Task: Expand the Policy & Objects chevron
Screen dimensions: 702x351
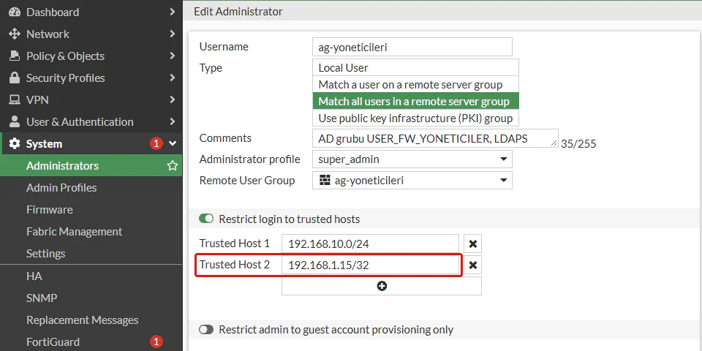Action: tap(173, 56)
